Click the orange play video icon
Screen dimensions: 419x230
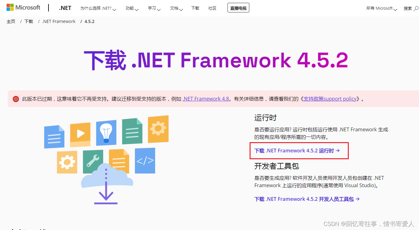coord(80,134)
